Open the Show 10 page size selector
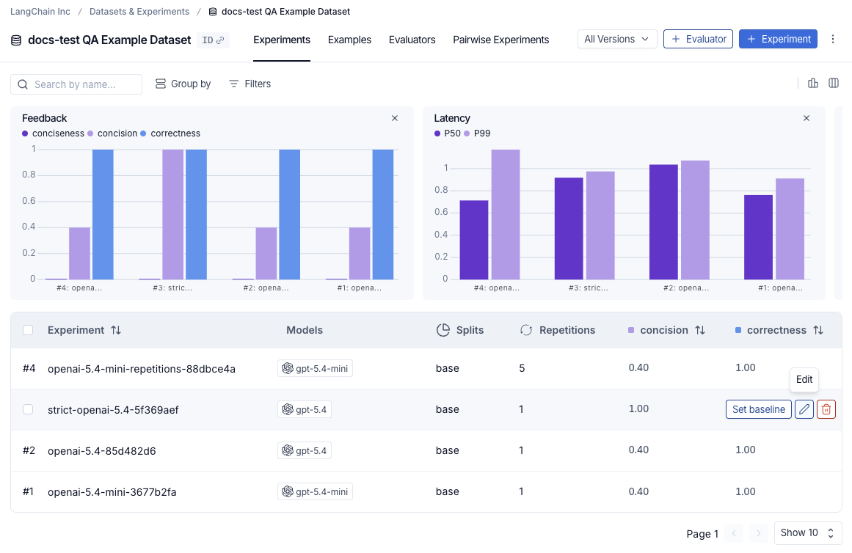852x553 pixels. (x=807, y=533)
